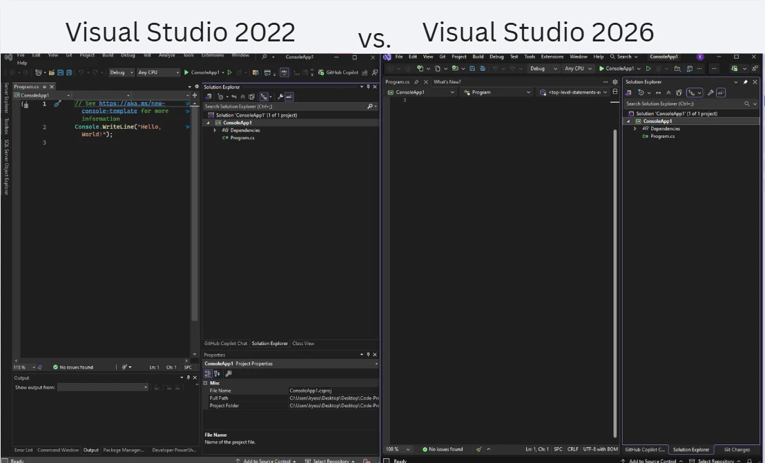Pin the Solution Explorer panel in VS 2026
This screenshot has height=463, width=765.
point(745,81)
